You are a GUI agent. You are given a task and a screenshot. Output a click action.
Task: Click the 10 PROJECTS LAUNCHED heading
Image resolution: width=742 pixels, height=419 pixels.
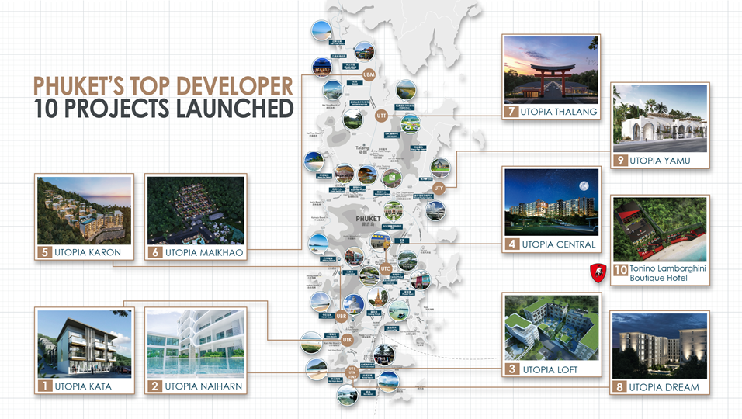pyautogui.click(x=164, y=109)
